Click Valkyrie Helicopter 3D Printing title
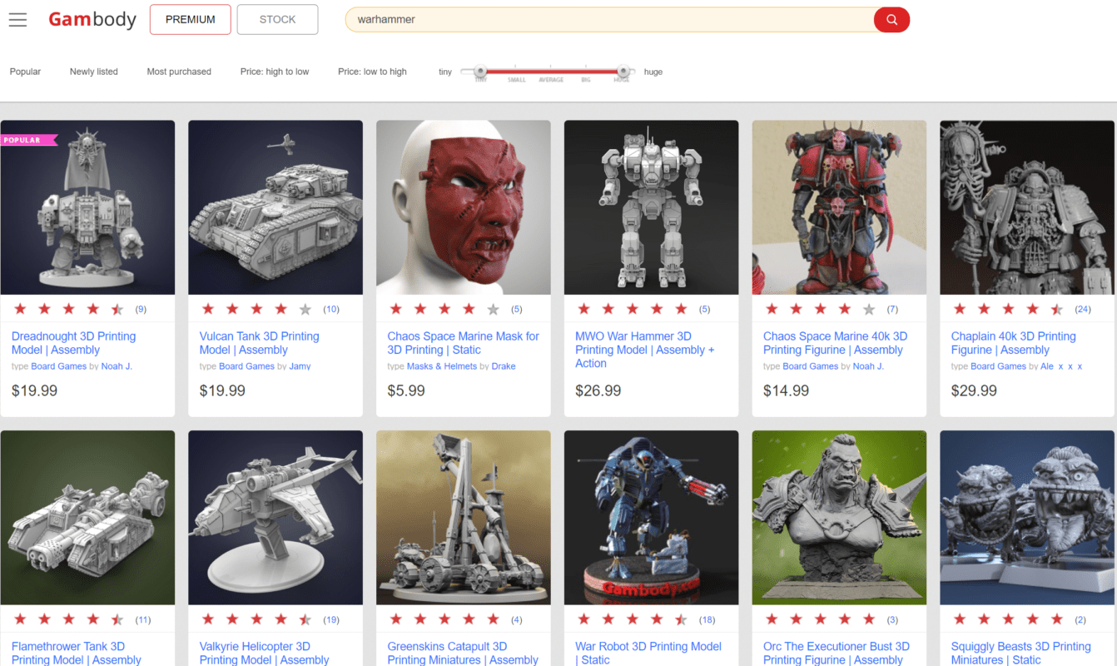The width and height of the screenshot is (1117, 666). (265, 653)
